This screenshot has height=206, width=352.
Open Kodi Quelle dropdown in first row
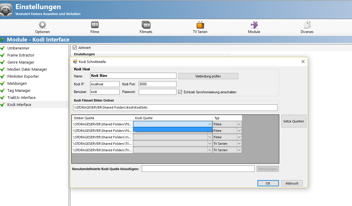click(x=209, y=124)
